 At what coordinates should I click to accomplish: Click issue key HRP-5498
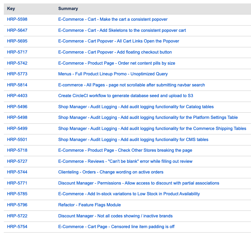point(17,117)
